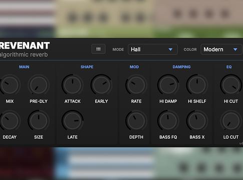Click the !!! button
This screenshot has width=243, height=180.
click(x=99, y=49)
